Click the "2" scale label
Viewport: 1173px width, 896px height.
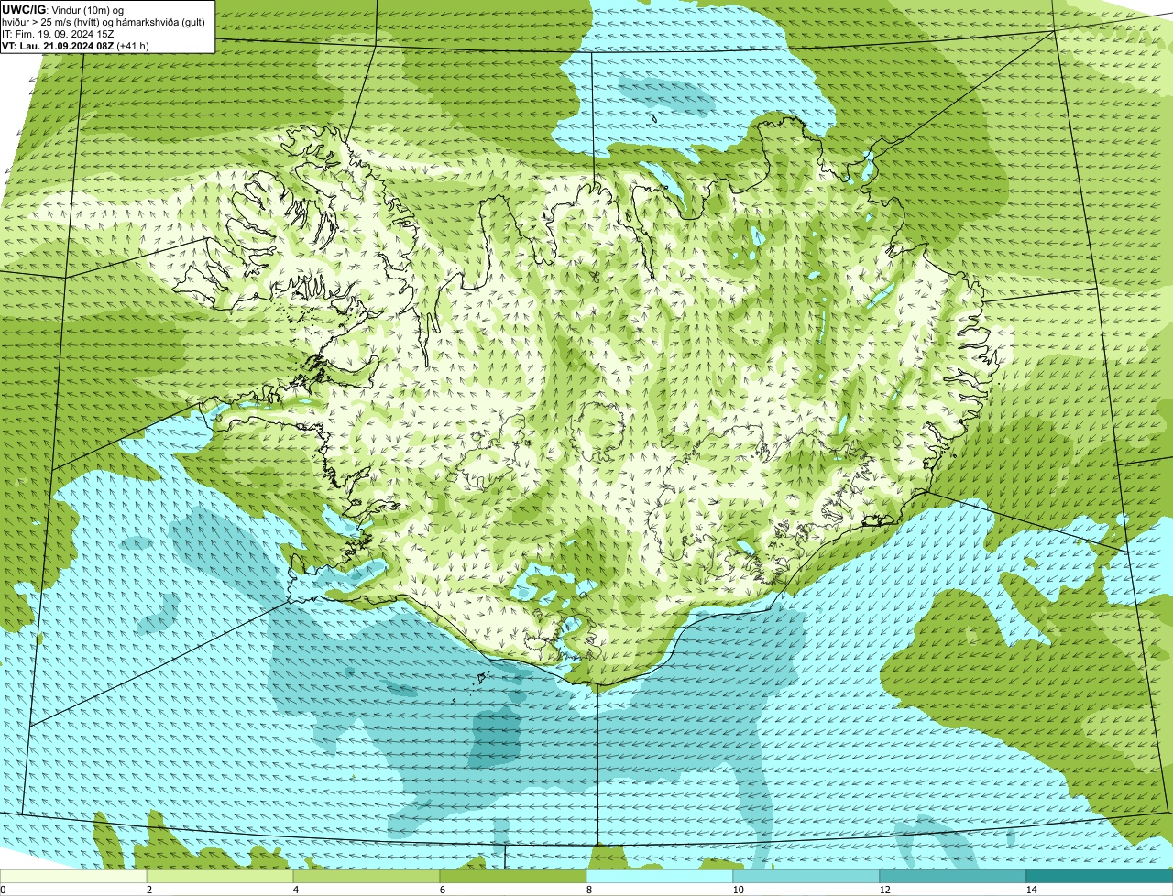click(148, 890)
